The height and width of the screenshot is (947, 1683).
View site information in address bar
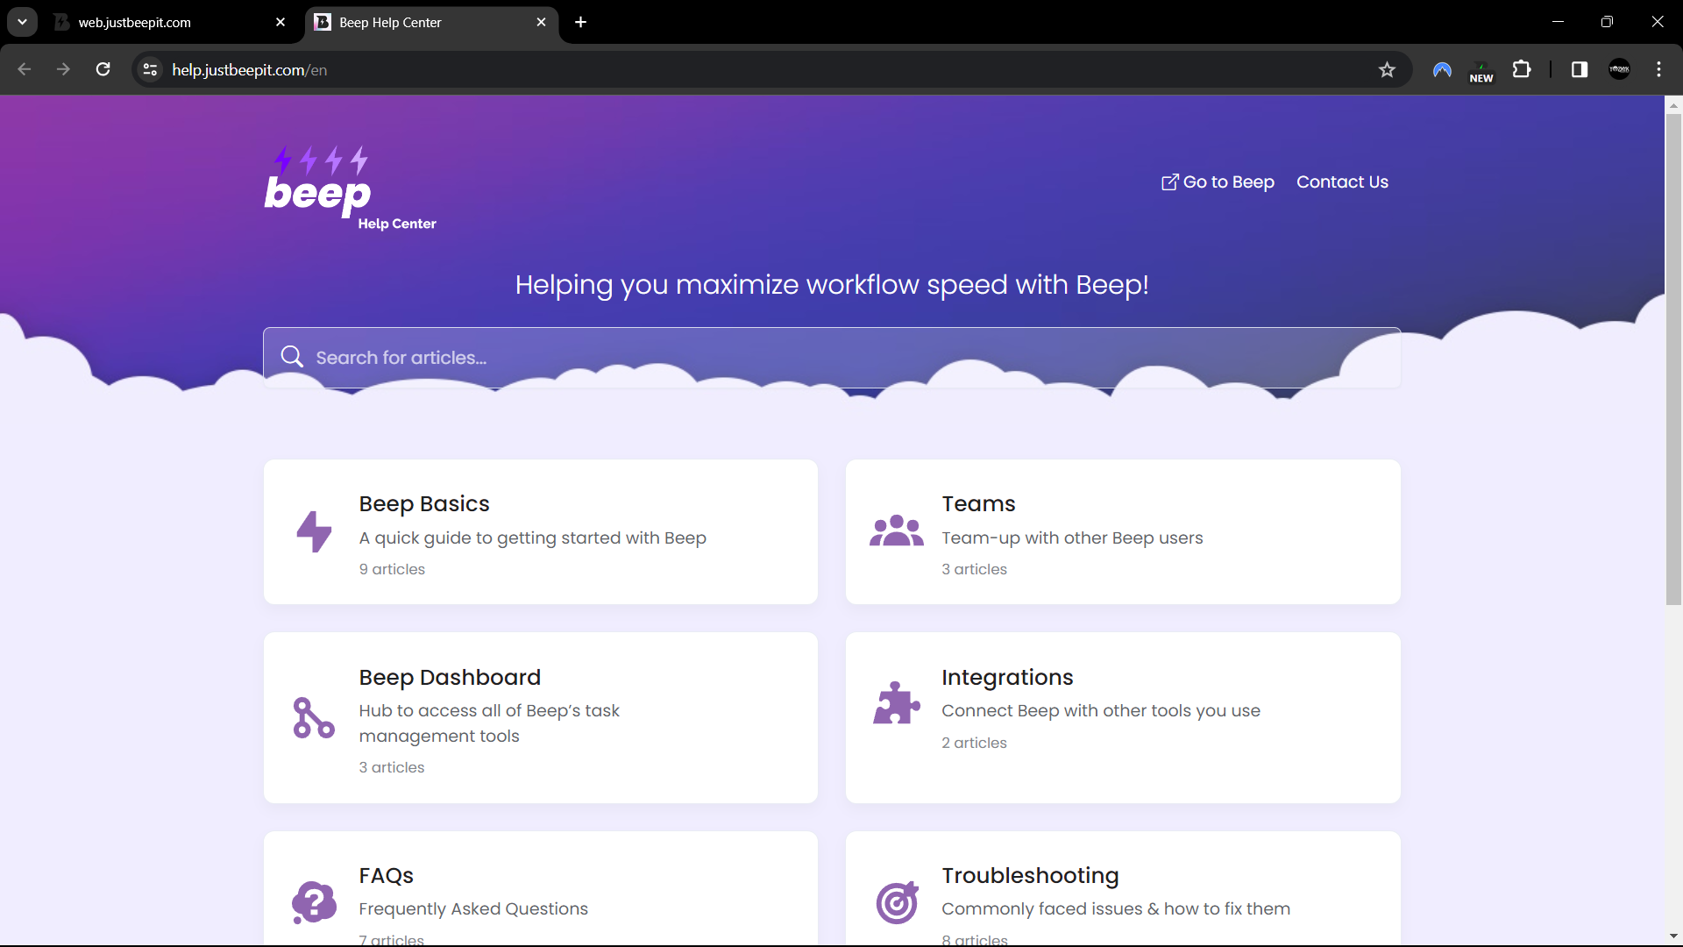150,69
